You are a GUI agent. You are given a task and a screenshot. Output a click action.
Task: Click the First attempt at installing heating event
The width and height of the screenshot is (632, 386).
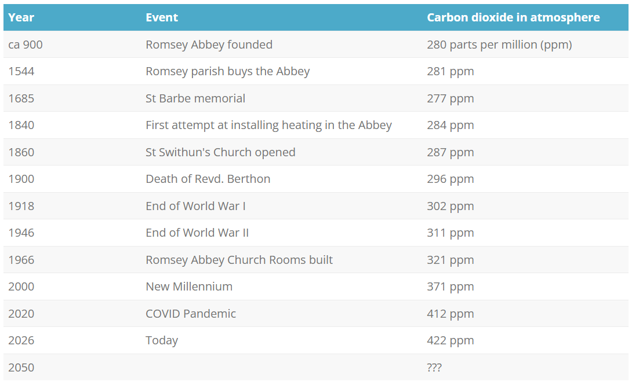pos(268,125)
